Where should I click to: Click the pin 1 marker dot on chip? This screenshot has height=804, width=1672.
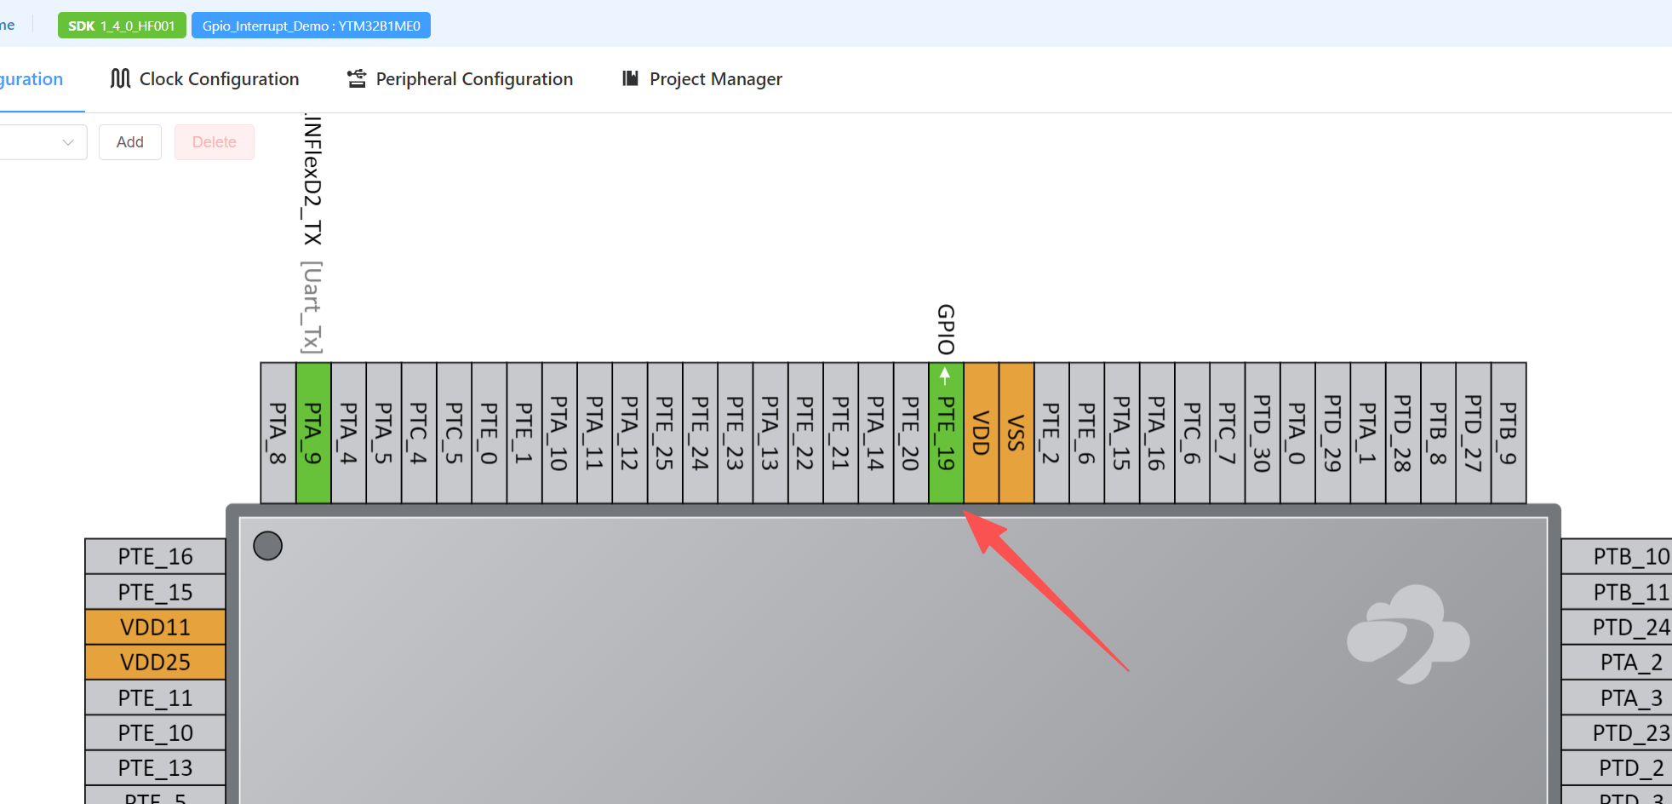point(267,546)
